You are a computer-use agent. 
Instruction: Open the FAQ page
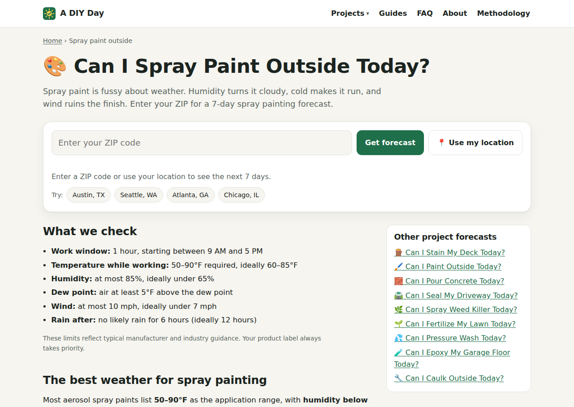click(425, 14)
